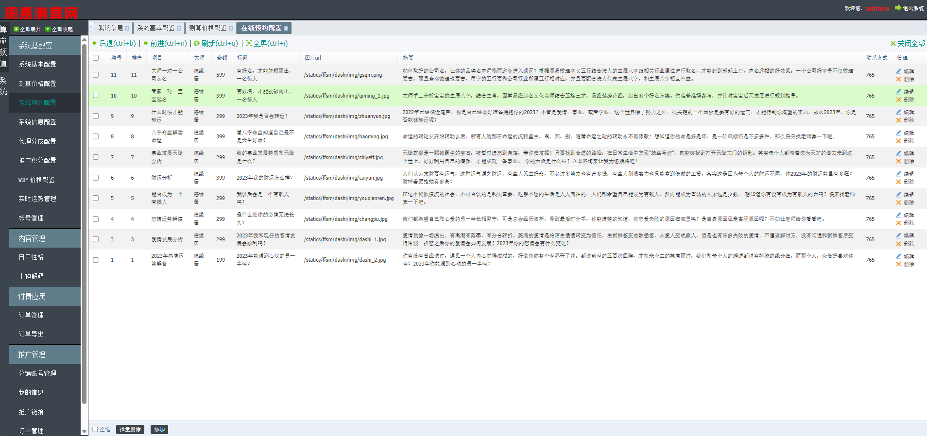Screen dimensions: 927x436
Task: Enable the 全选 checkbox at bottom
Action: pos(95,429)
